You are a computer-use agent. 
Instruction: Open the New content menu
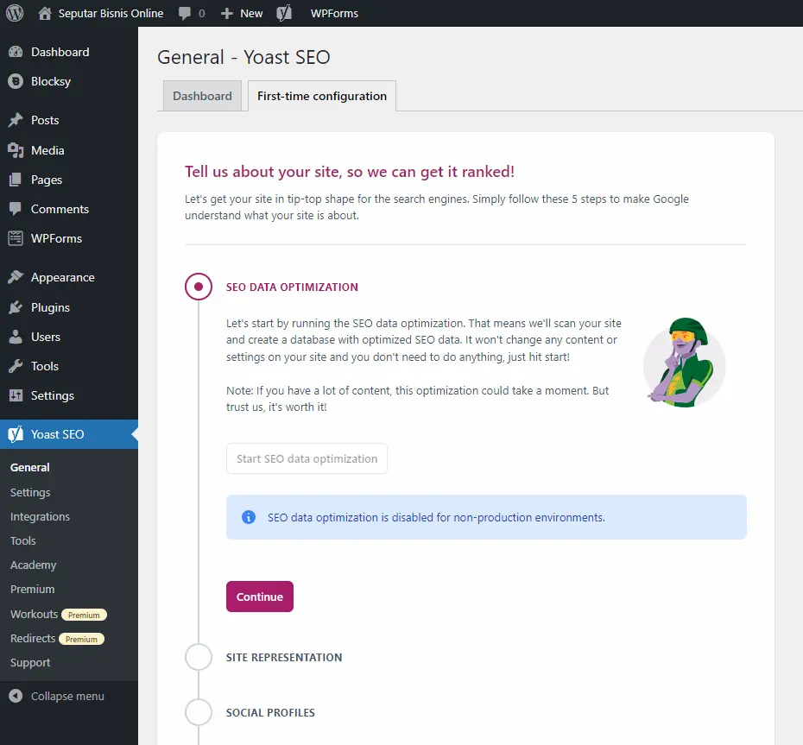pos(251,13)
